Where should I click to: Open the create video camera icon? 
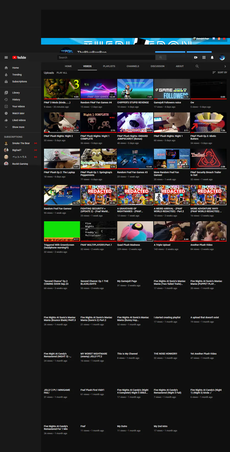pos(196,57)
